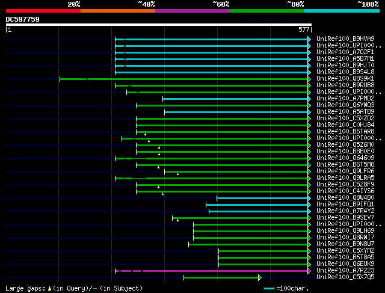Click the cyan alignment bar of B9HVA9
Image resolution: width=385 pixels, height=293 pixels.
click(211, 39)
